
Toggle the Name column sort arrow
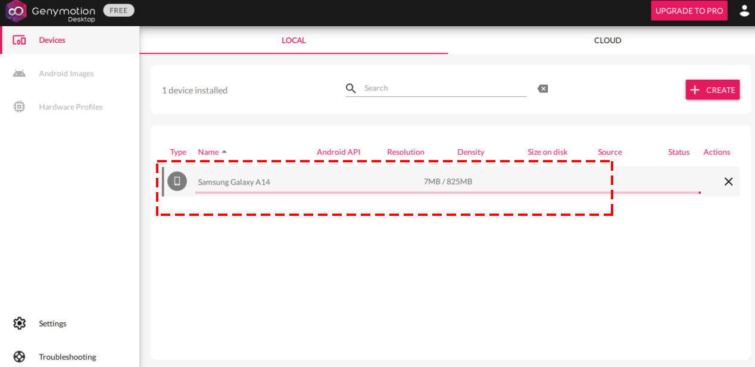pyautogui.click(x=224, y=152)
